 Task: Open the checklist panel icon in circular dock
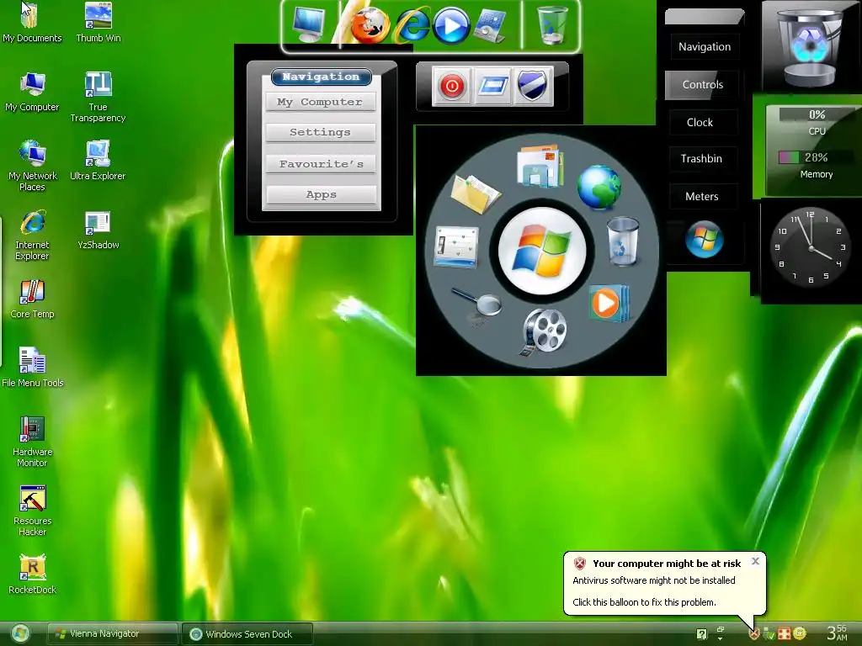pyautogui.click(x=456, y=246)
